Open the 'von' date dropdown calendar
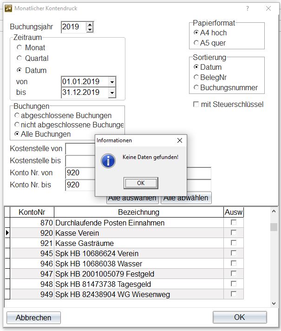281x331 pixels. (x=112, y=82)
